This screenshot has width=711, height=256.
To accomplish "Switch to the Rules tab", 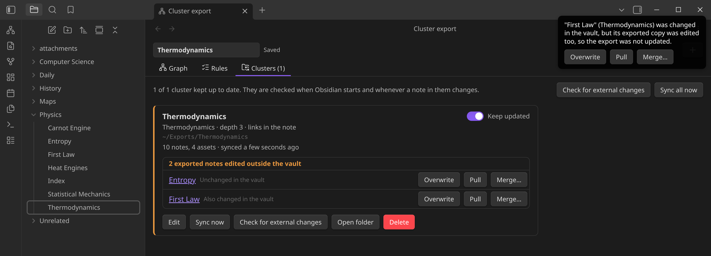I will tap(214, 68).
